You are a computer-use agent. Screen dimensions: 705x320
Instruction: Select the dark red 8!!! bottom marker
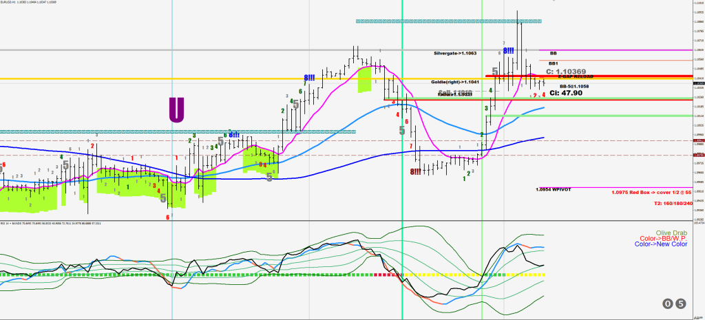[415, 171]
